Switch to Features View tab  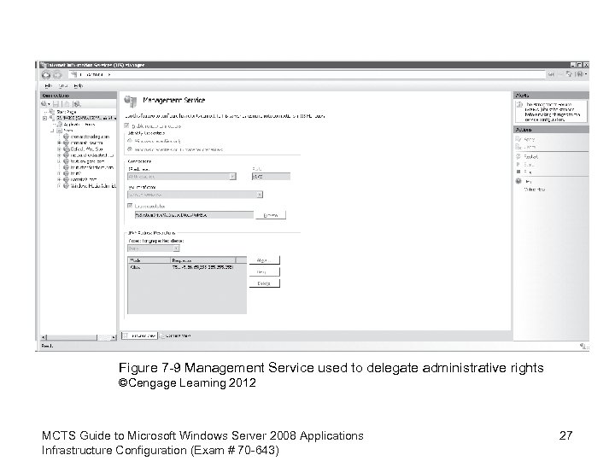pyautogui.click(x=139, y=336)
